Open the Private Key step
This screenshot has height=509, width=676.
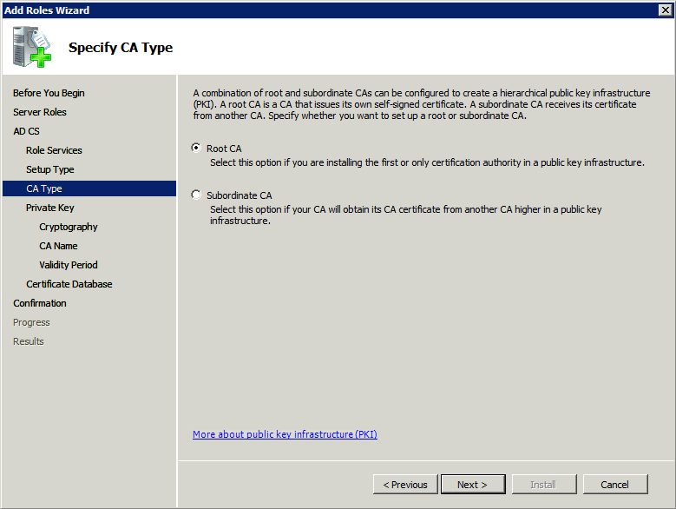(50, 208)
